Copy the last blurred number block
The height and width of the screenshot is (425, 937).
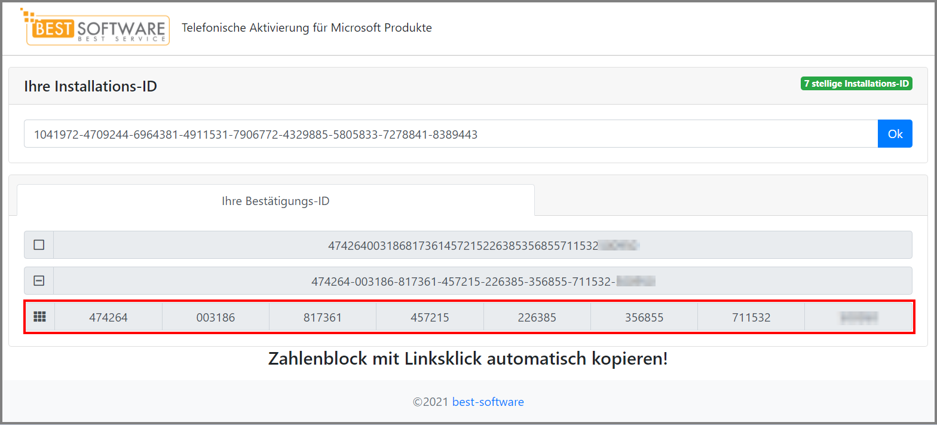(859, 317)
